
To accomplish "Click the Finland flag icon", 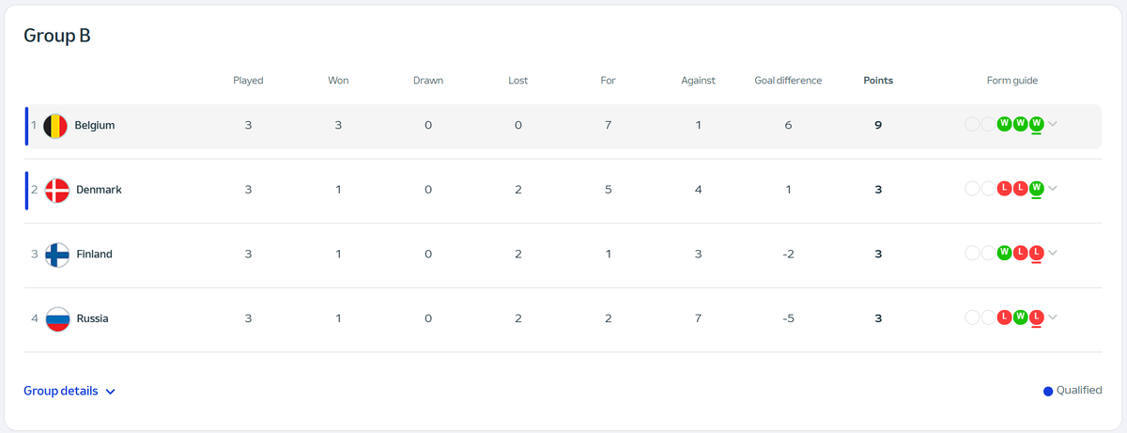I will coord(56,255).
